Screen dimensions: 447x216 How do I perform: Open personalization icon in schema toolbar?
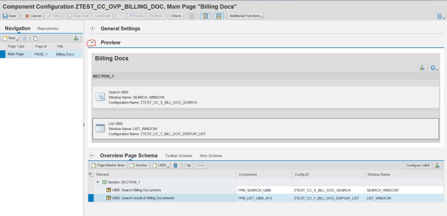tap(437, 166)
